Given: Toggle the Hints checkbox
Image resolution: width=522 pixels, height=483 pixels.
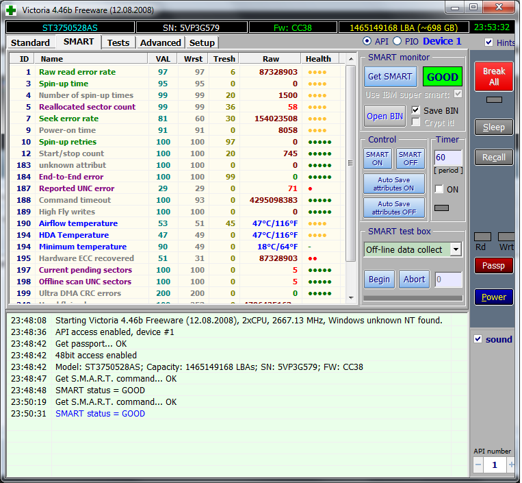Looking at the screenshot, I should 488,42.
